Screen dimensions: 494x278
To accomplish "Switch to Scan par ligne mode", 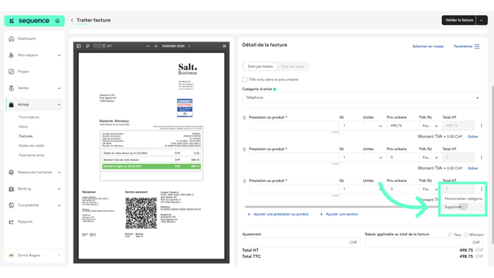I will 292,67.
